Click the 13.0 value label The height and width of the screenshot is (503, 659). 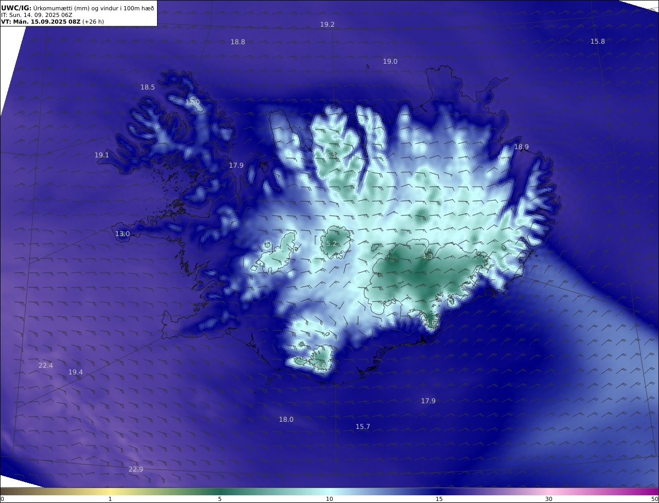[123, 233]
